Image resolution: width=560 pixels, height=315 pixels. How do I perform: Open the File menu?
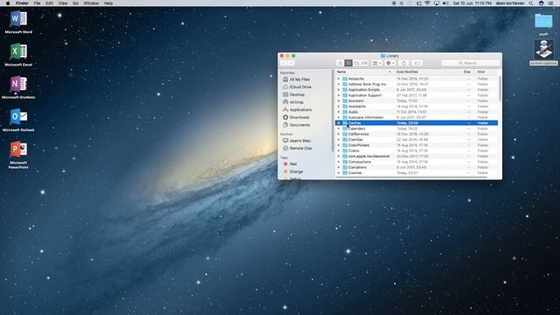coord(37,3)
